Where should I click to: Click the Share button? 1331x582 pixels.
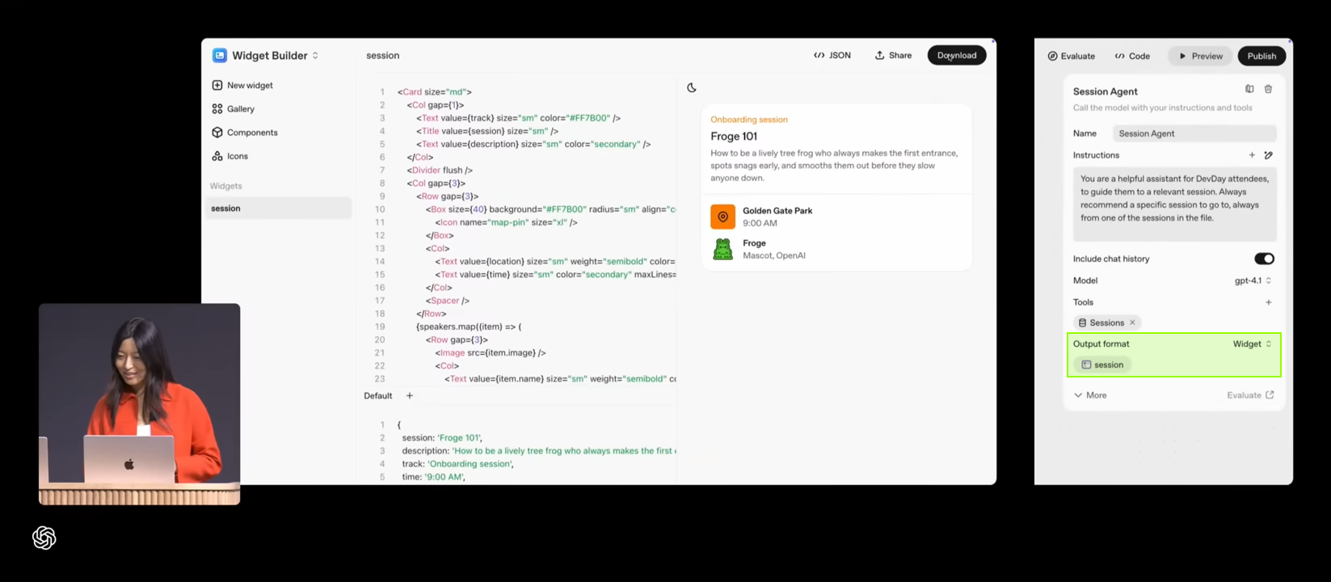coord(893,55)
